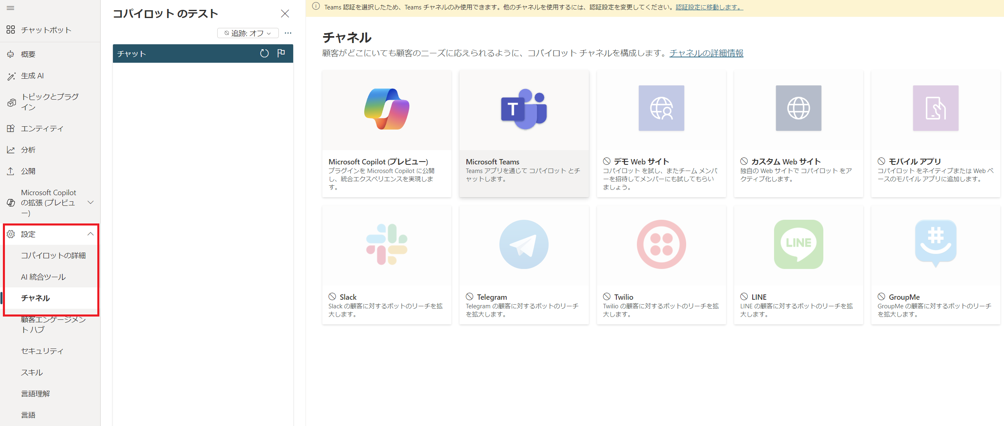Click the Telegram channel title text
This screenshot has height=426, width=1004.
tap(492, 297)
